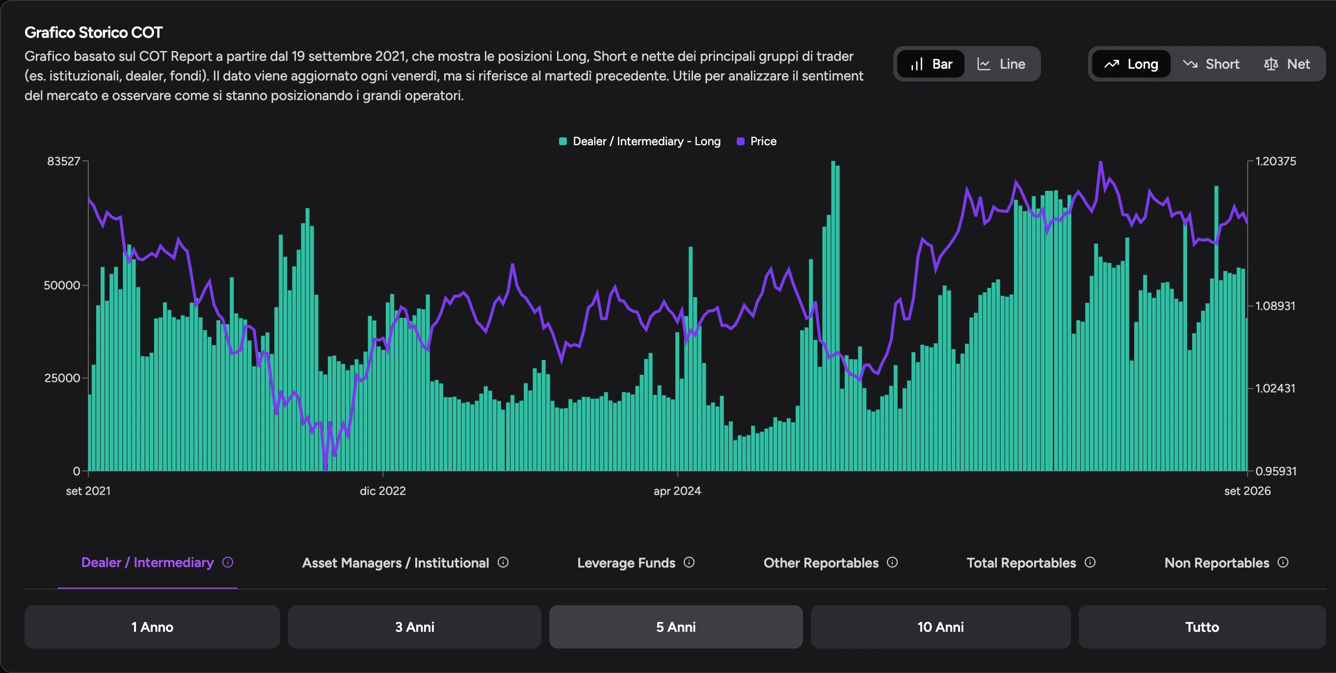The height and width of the screenshot is (673, 1336).
Task: Click info icon next to Other Reportables
Action: [x=892, y=562]
